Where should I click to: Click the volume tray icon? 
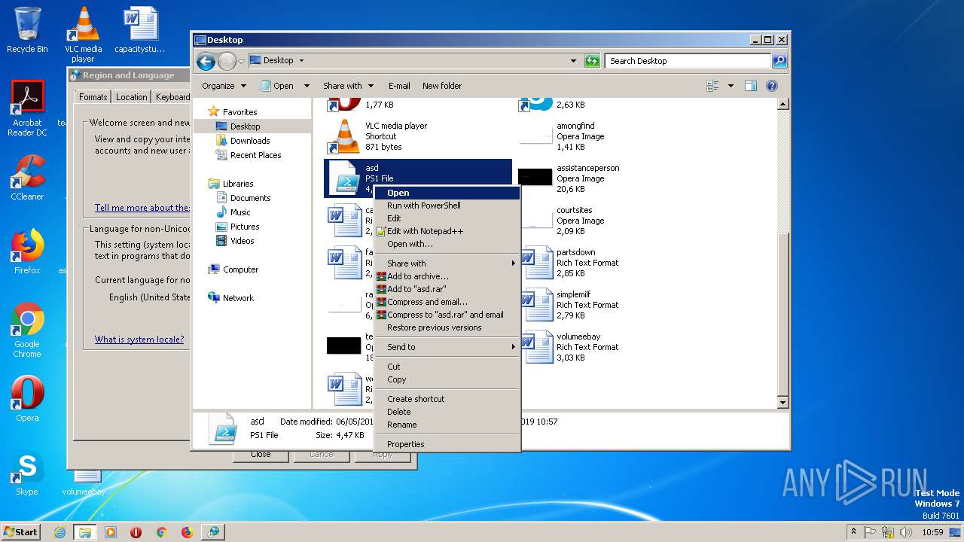coord(905,532)
